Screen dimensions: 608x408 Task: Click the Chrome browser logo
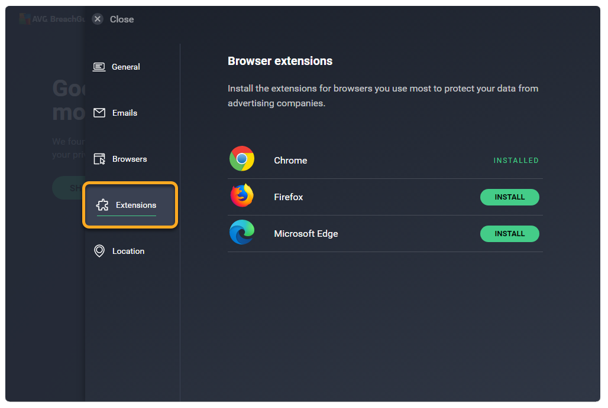pyautogui.click(x=242, y=159)
